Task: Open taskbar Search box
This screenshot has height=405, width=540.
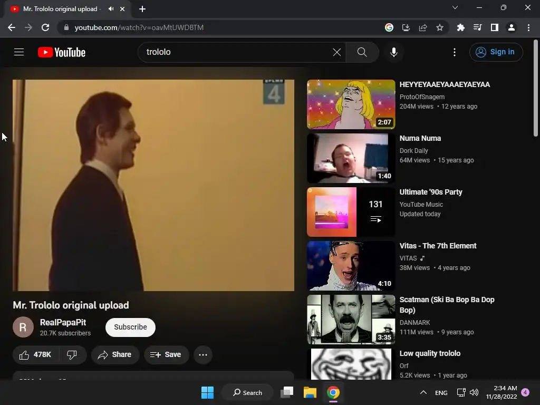Action: pyautogui.click(x=247, y=392)
